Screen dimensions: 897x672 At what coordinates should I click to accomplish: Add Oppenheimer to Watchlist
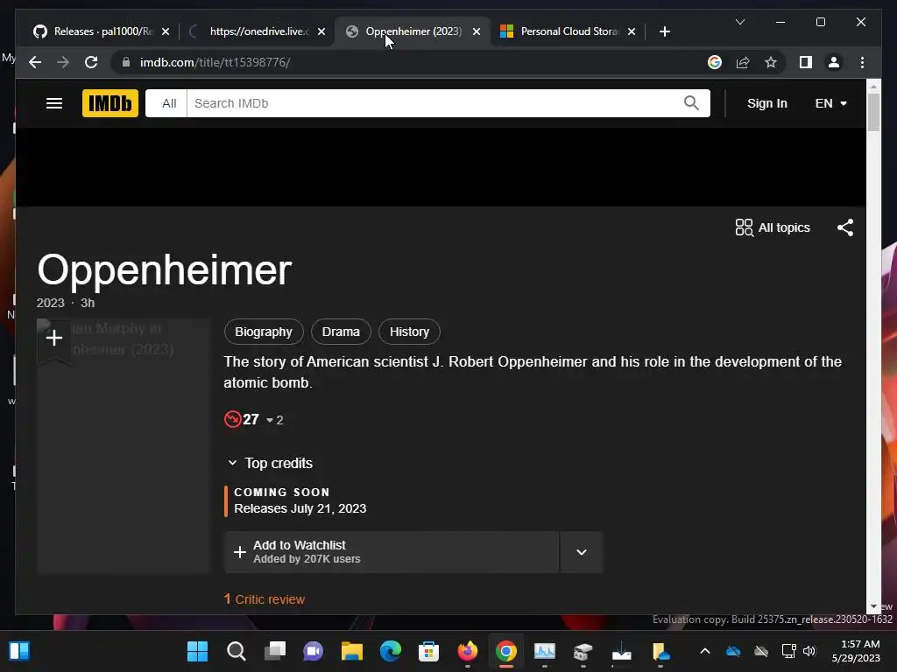pyautogui.click(x=392, y=552)
